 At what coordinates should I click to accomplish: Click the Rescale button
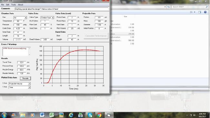[25, 78]
